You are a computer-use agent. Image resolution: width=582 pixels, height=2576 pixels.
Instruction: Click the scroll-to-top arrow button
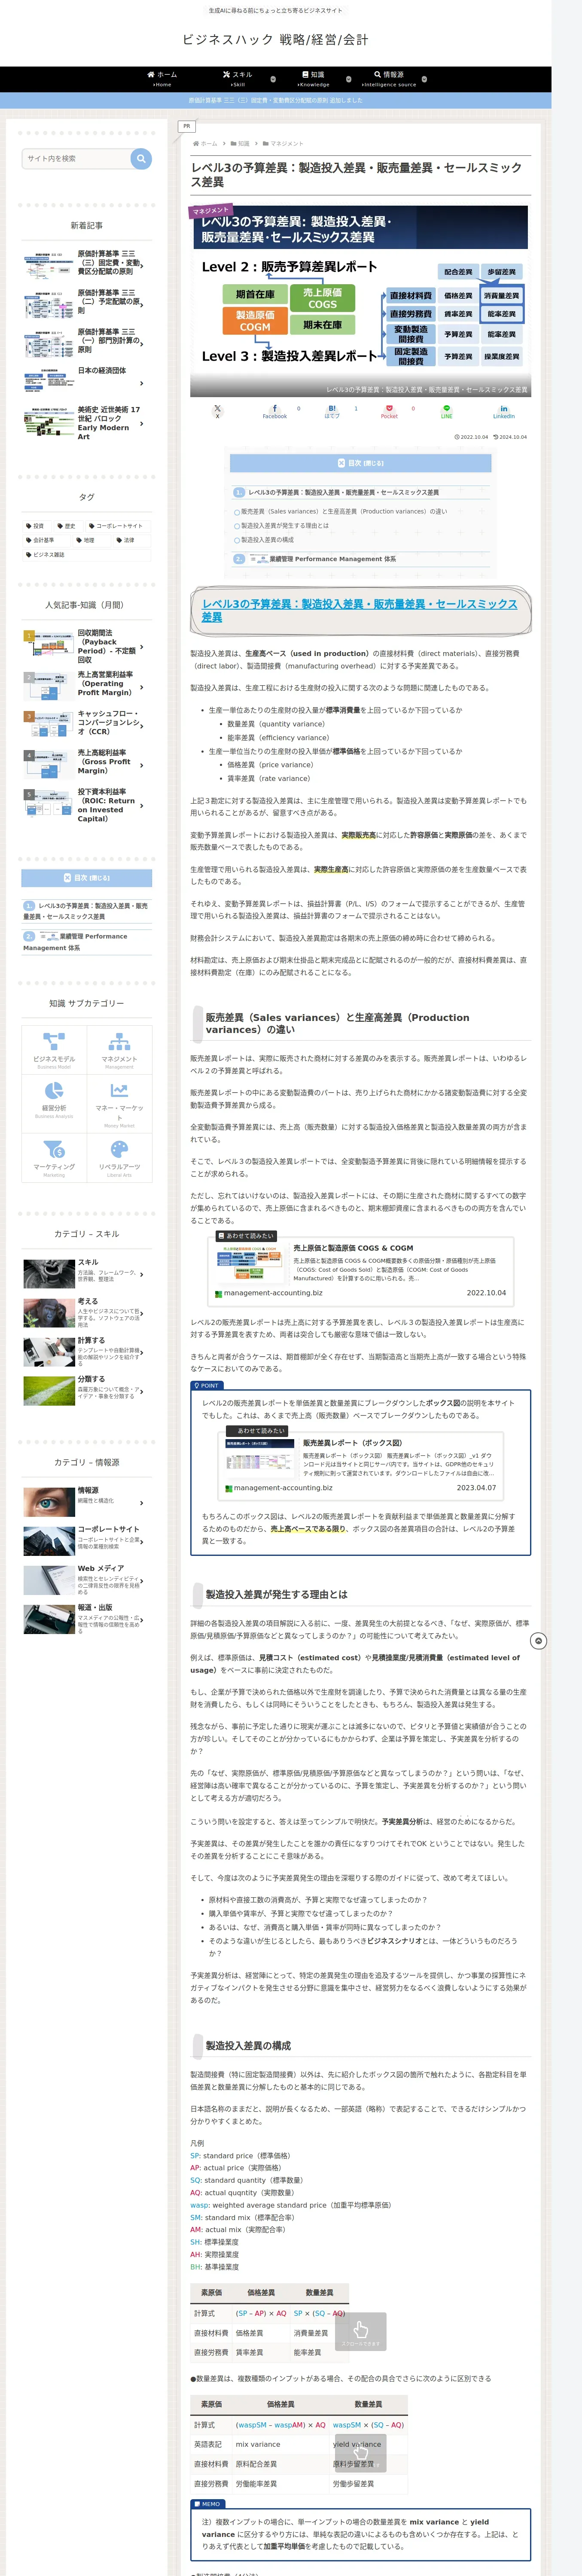coord(538,1641)
